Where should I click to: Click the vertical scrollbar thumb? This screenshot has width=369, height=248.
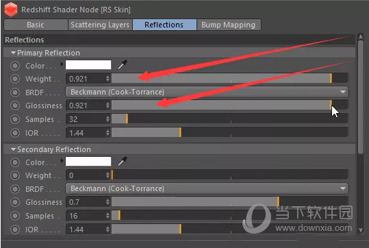tap(361, 97)
